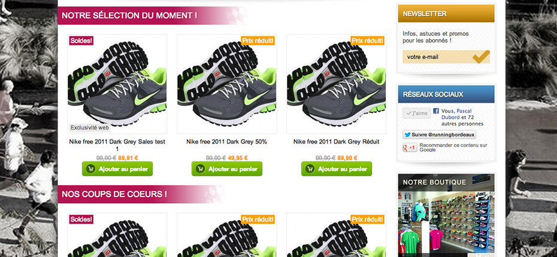Open the Pascal Dubord profile link
This screenshot has width=557, height=257.
[456, 114]
